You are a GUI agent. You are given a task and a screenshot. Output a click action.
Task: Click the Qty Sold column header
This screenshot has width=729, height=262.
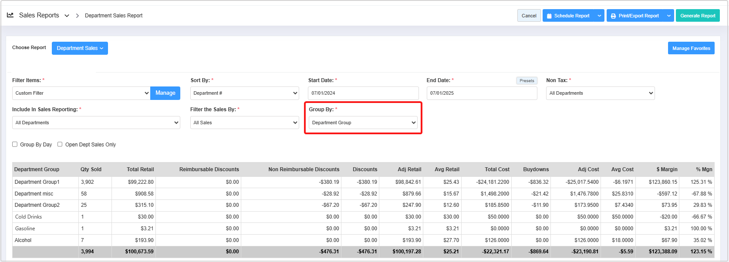coord(91,169)
